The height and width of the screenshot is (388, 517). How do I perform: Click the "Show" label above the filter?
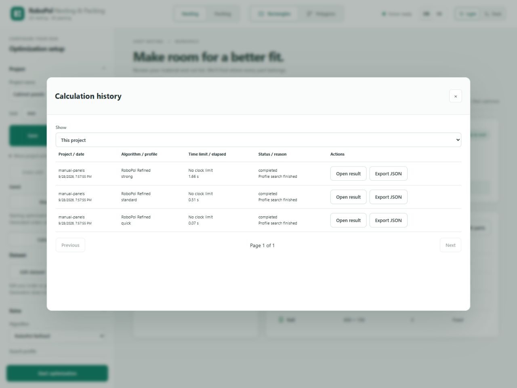[61, 127]
